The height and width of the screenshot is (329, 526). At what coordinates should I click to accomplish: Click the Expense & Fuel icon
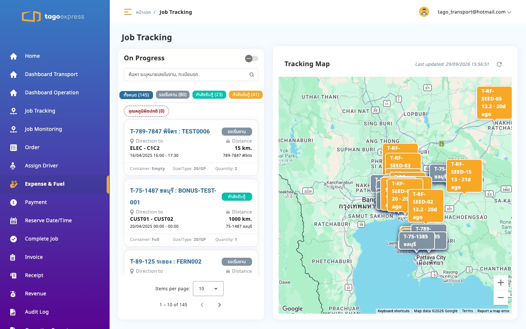point(14,184)
